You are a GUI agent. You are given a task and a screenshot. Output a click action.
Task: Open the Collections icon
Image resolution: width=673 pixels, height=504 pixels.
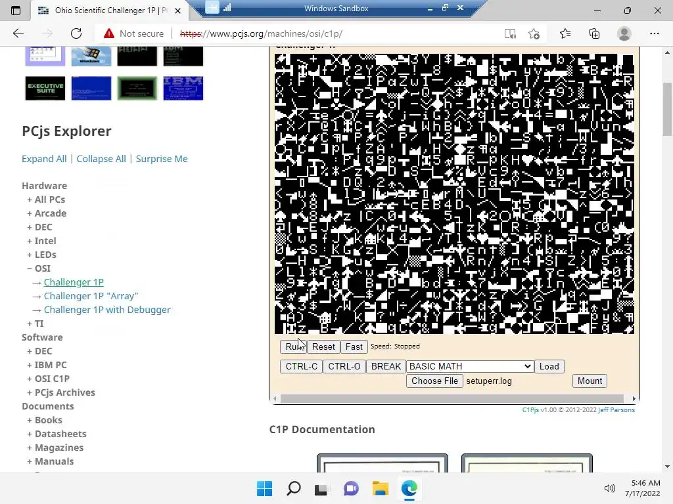[x=594, y=33]
